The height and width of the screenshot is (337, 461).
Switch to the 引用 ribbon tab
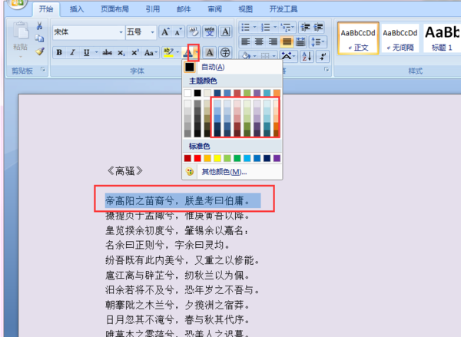[x=153, y=9]
